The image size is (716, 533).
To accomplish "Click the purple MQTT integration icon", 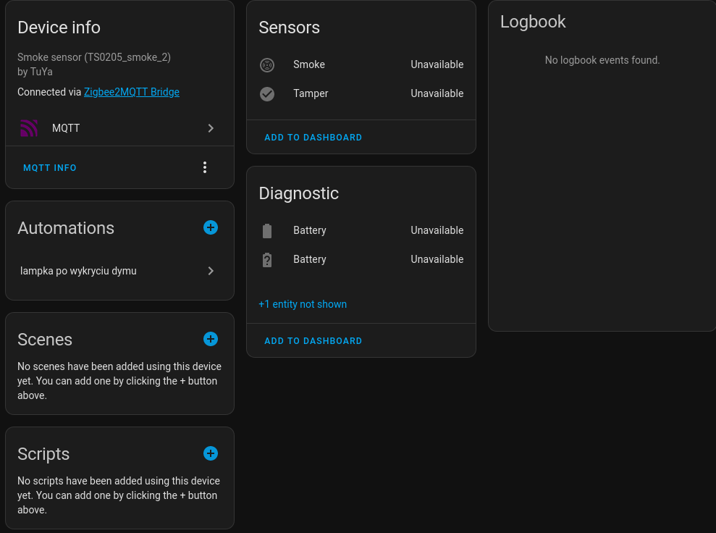I will pos(29,128).
